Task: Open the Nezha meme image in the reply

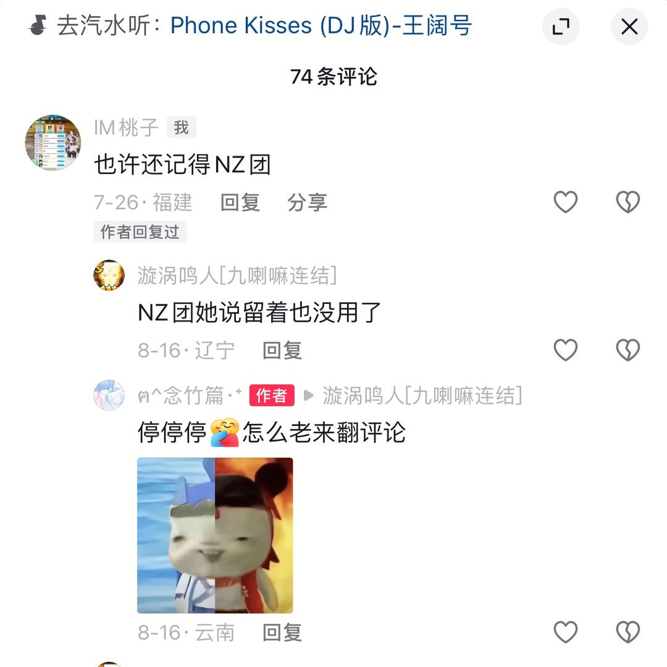Action: [x=215, y=535]
